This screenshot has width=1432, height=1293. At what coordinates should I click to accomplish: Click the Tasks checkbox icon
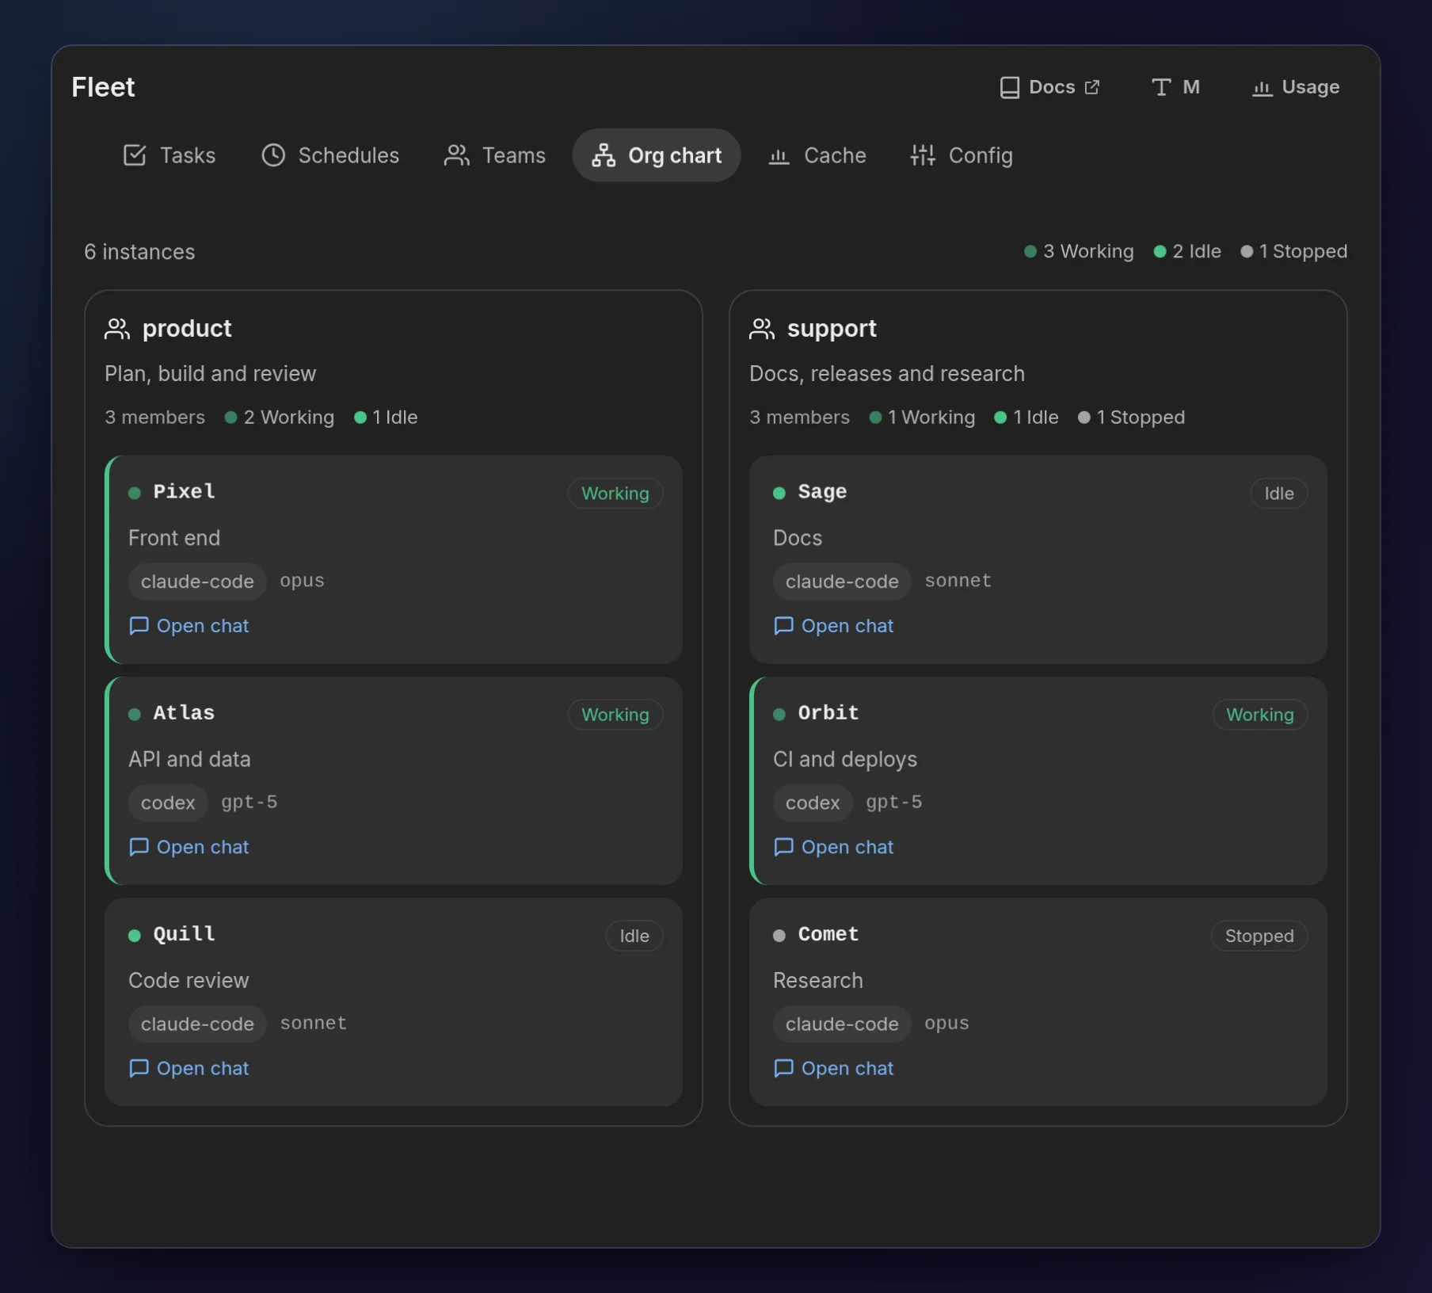coord(135,155)
